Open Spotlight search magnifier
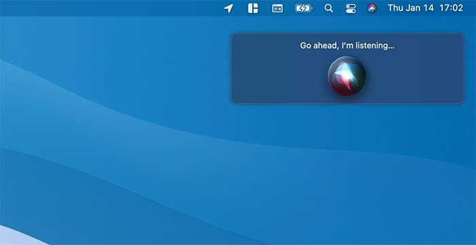The height and width of the screenshot is (245, 476). coord(328,8)
